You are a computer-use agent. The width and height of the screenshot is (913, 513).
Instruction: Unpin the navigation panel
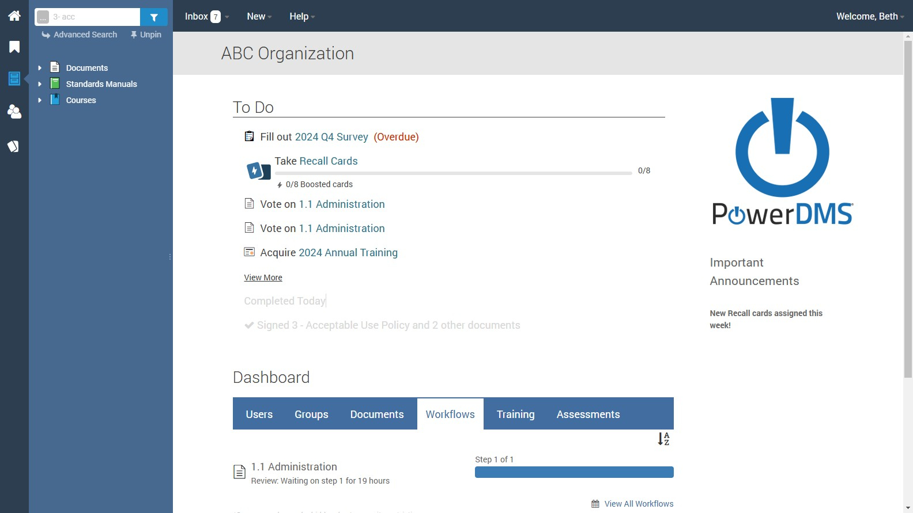click(146, 35)
